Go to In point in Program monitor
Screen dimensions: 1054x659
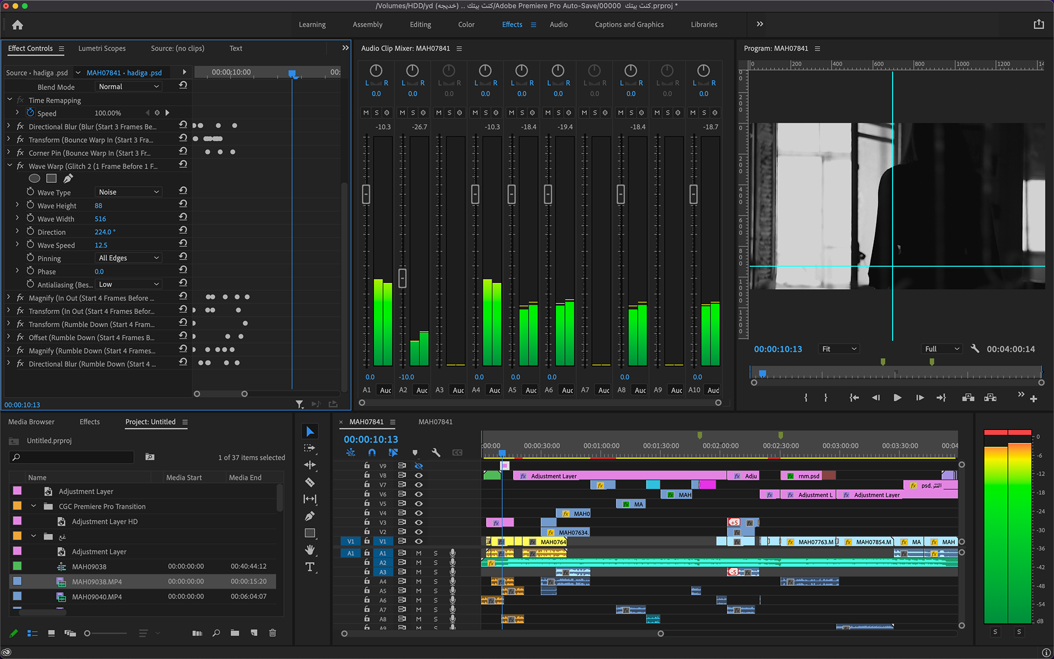(854, 398)
